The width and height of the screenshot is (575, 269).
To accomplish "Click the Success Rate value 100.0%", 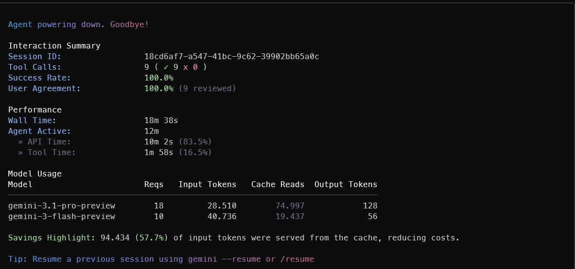I will (x=159, y=78).
